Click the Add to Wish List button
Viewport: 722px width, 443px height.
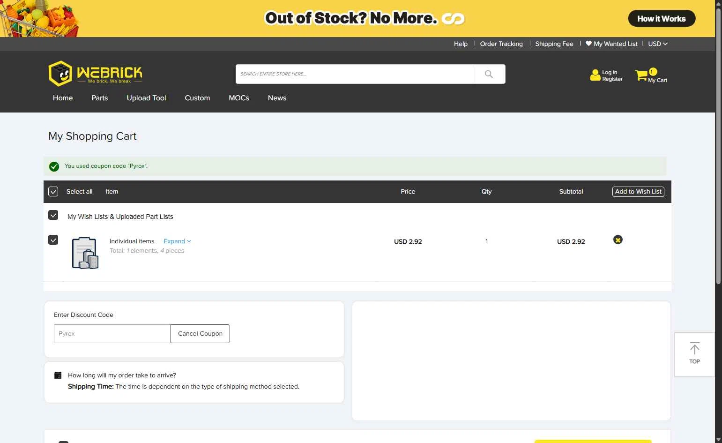pyautogui.click(x=638, y=192)
